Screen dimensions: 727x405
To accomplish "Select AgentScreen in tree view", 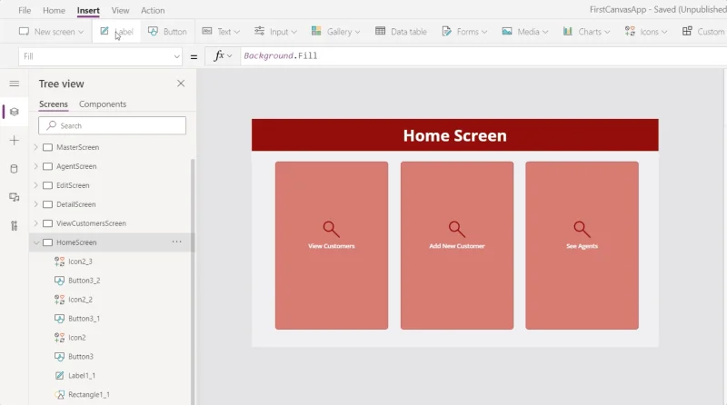I will point(76,166).
